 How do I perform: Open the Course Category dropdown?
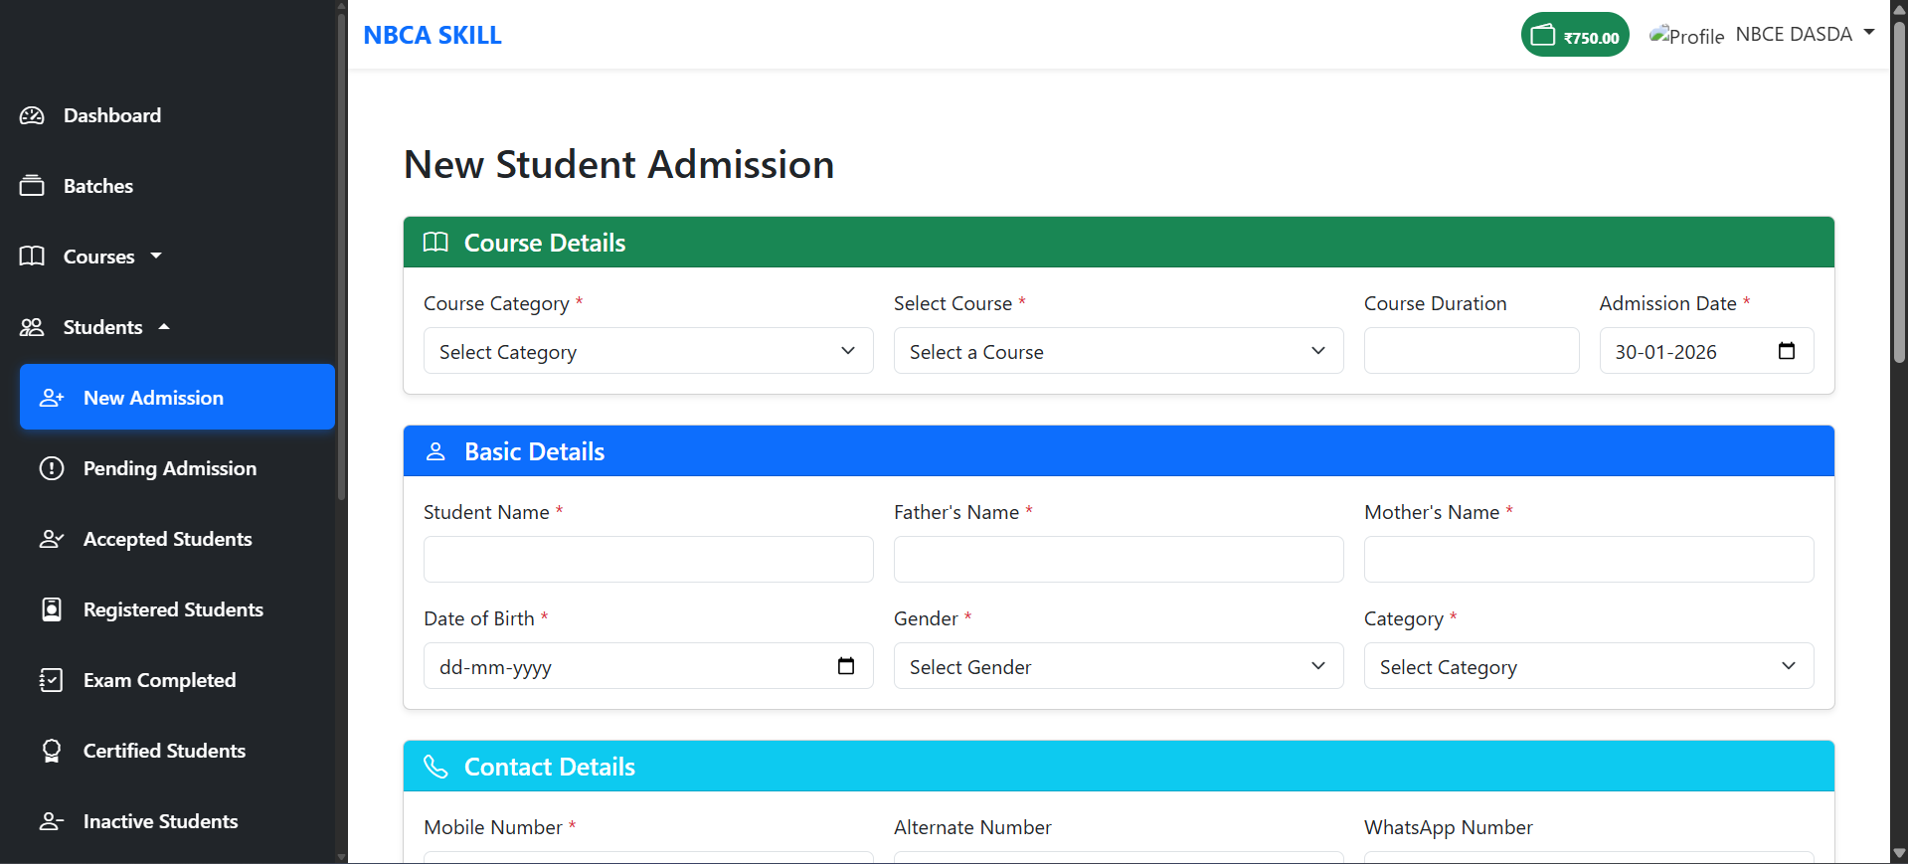tap(648, 351)
